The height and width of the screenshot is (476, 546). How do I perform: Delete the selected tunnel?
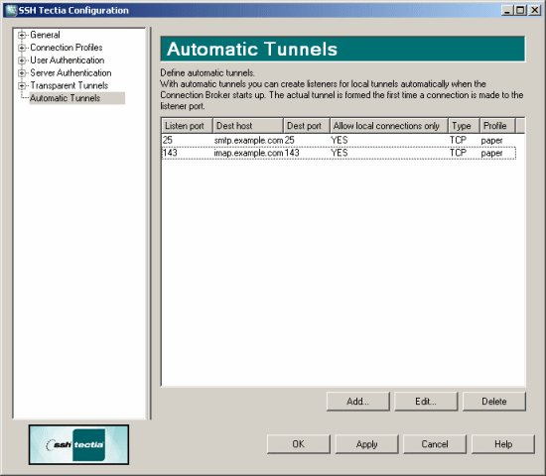coord(493,402)
